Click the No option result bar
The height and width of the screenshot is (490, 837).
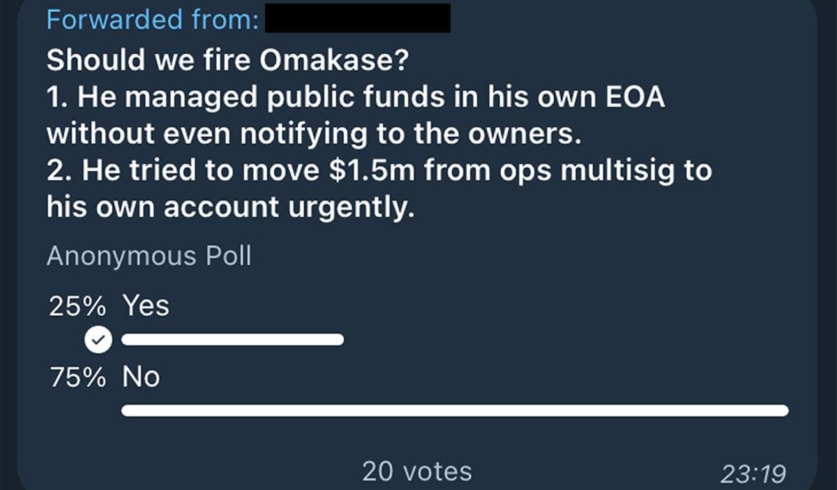455,411
